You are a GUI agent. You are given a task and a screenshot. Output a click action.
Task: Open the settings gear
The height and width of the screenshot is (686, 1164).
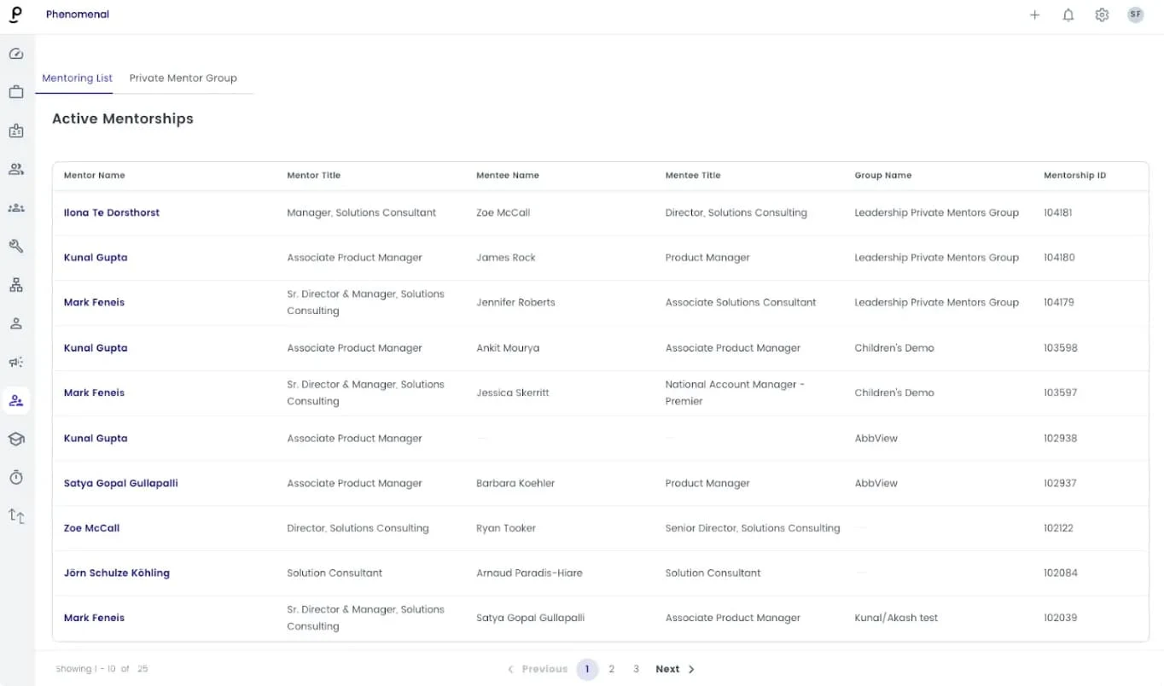coord(1102,15)
